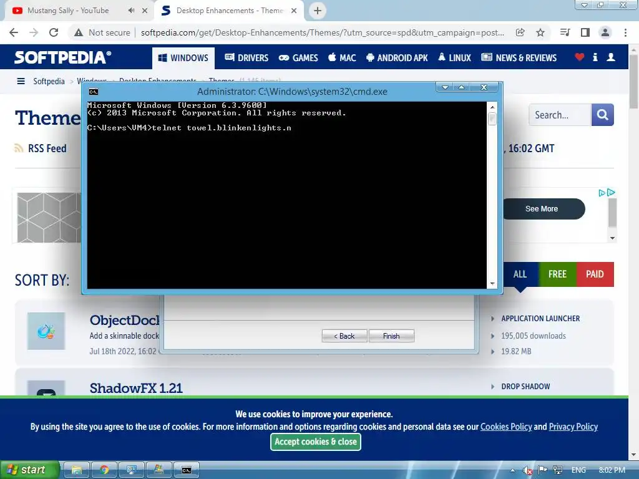The height and width of the screenshot is (479, 639).
Task: Click the address bar URL
Action: click(x=323, y=32)
